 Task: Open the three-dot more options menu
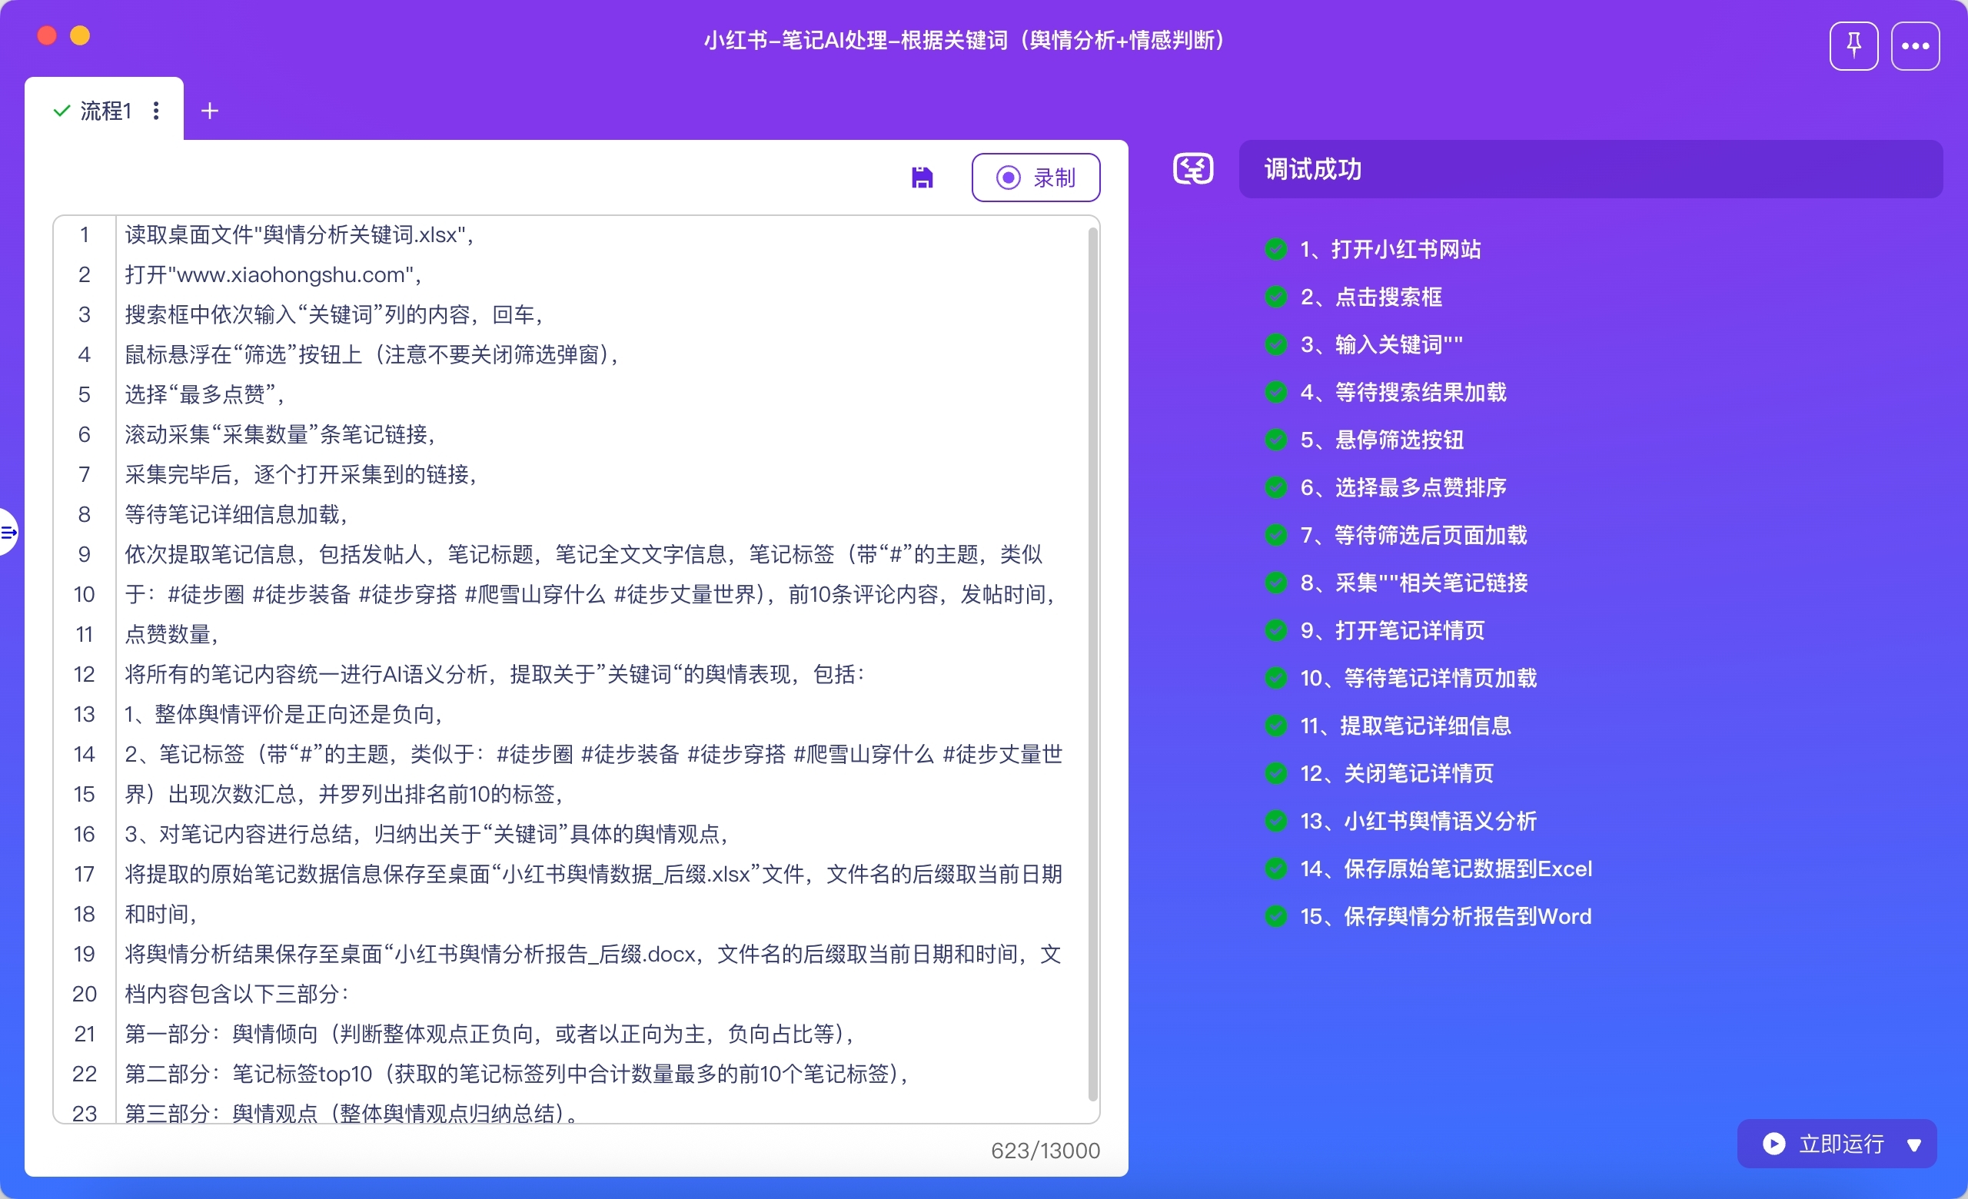(1914, 45)
